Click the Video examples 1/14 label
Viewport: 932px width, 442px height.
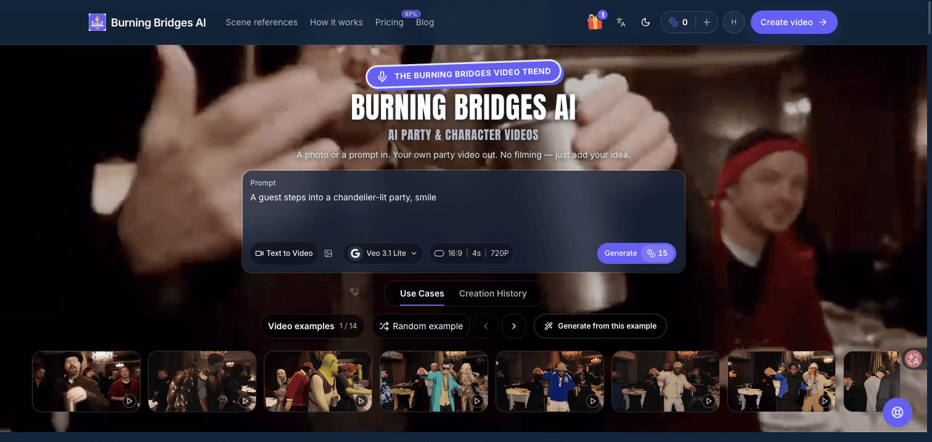tap(313, 326)
